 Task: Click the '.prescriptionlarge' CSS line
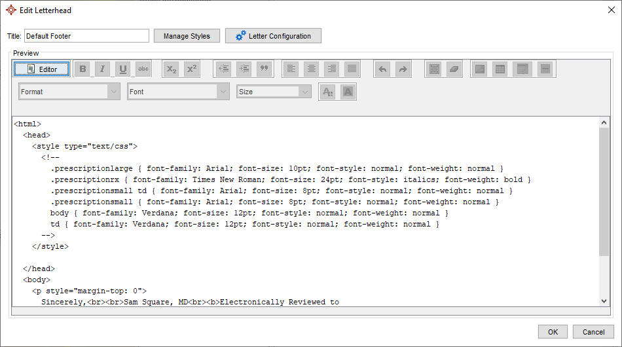[x=277, y=168]
